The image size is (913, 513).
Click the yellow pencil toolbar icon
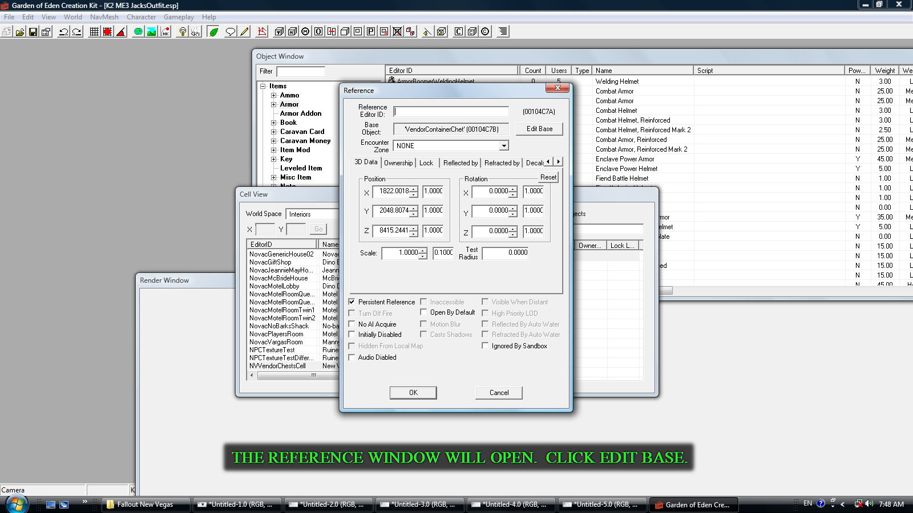pyautogui.click(x=244, y=32)
